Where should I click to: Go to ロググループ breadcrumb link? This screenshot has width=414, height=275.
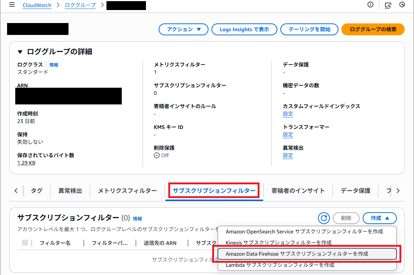tap(80, 5)
